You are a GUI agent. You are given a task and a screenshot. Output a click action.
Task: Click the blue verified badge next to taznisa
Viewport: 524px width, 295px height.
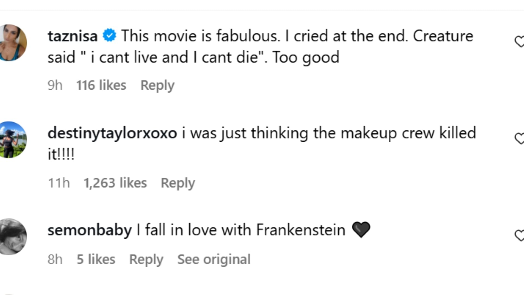click(x=109, y=36)
